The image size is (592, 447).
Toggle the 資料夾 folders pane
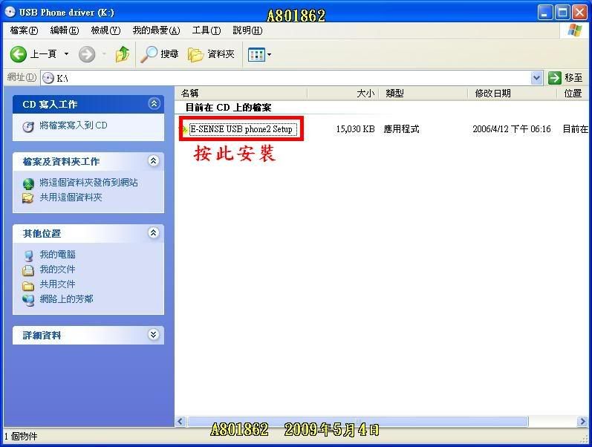point(211,54)
